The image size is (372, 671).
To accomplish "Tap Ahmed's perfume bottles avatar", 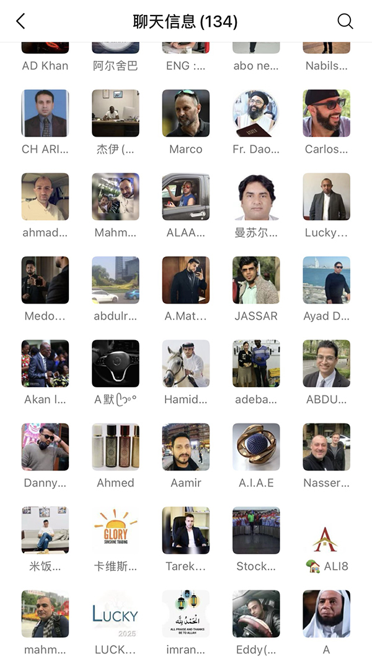I will 115,447.
